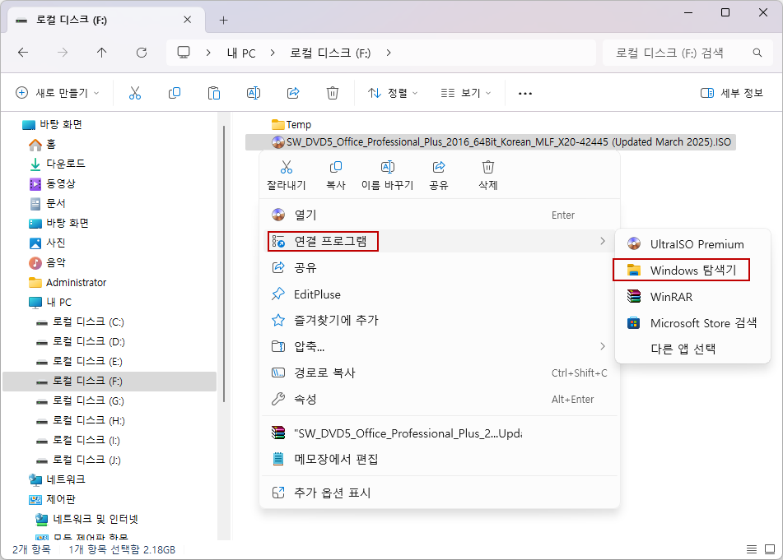Open the 정렬 sort dropdown
This screenshot has height=560, width=783.
(393, 93)
